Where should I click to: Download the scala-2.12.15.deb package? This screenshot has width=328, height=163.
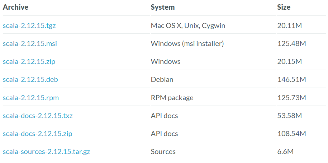point(30,80)
